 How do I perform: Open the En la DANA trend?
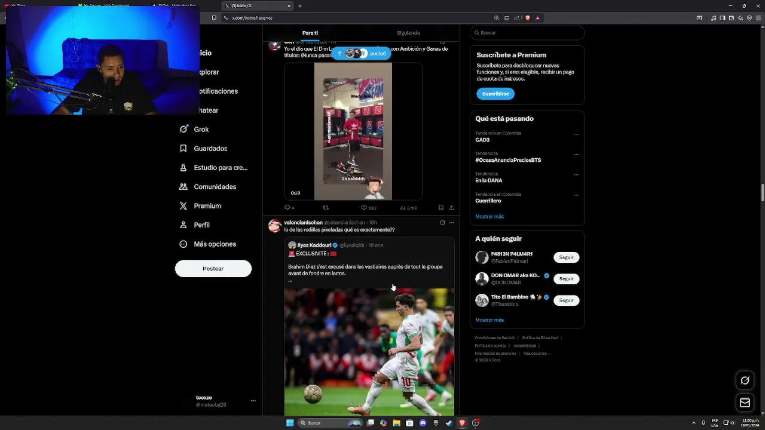click(489, 180)
